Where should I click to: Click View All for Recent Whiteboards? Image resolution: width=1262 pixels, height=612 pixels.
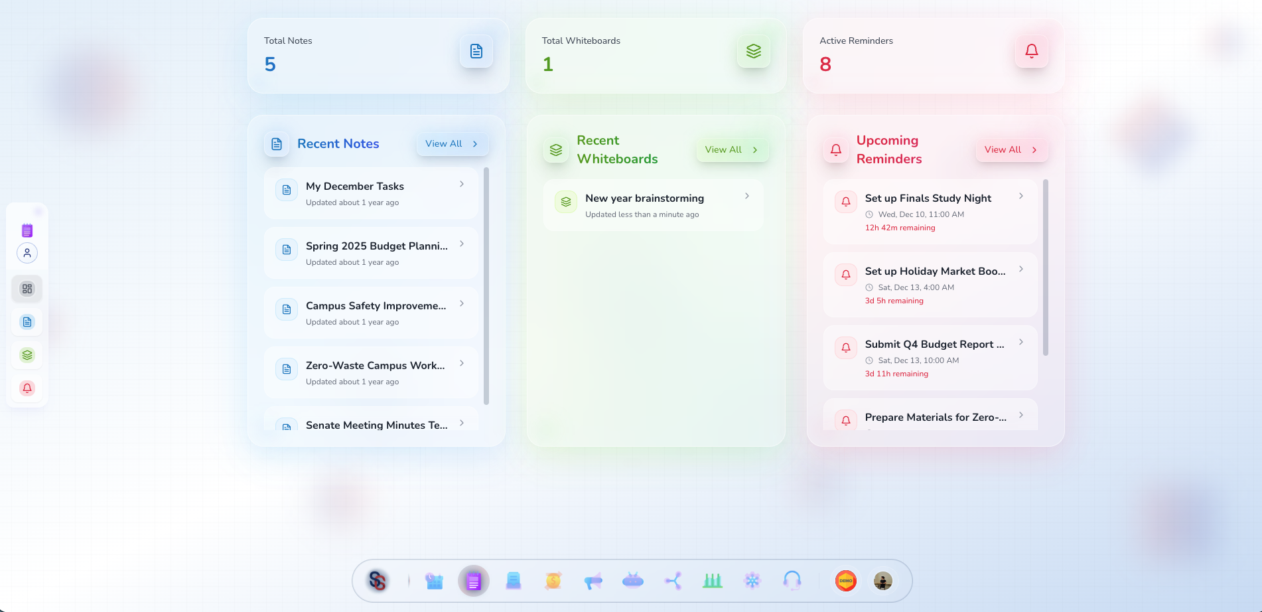731,149
